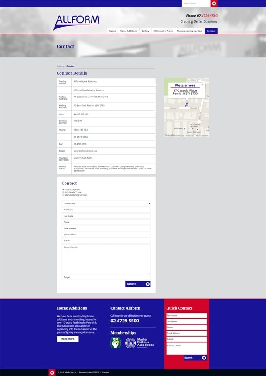This screenshot has width=266, height=376.
Task: Click the search Allform input field
Action: tap(196, 3)
